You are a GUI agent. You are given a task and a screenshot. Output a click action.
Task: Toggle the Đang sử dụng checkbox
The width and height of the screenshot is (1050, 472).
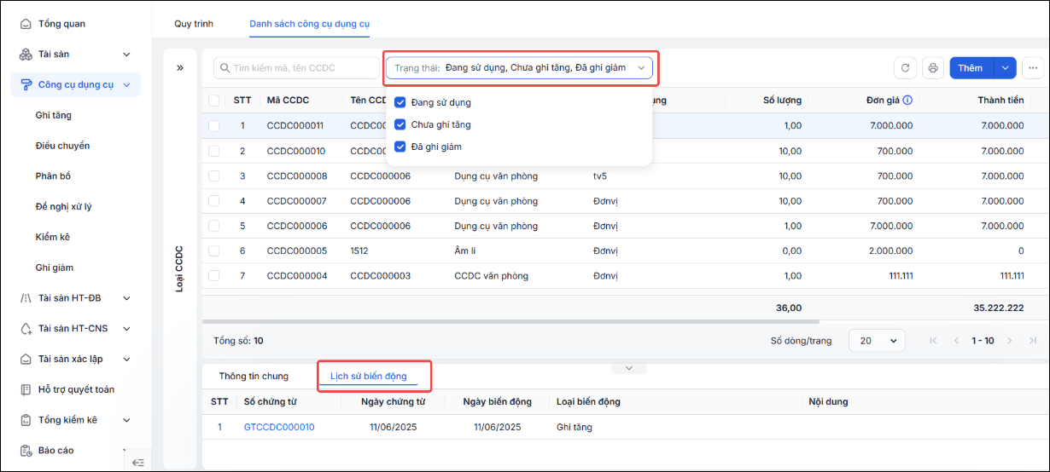[x=400, y=102]
